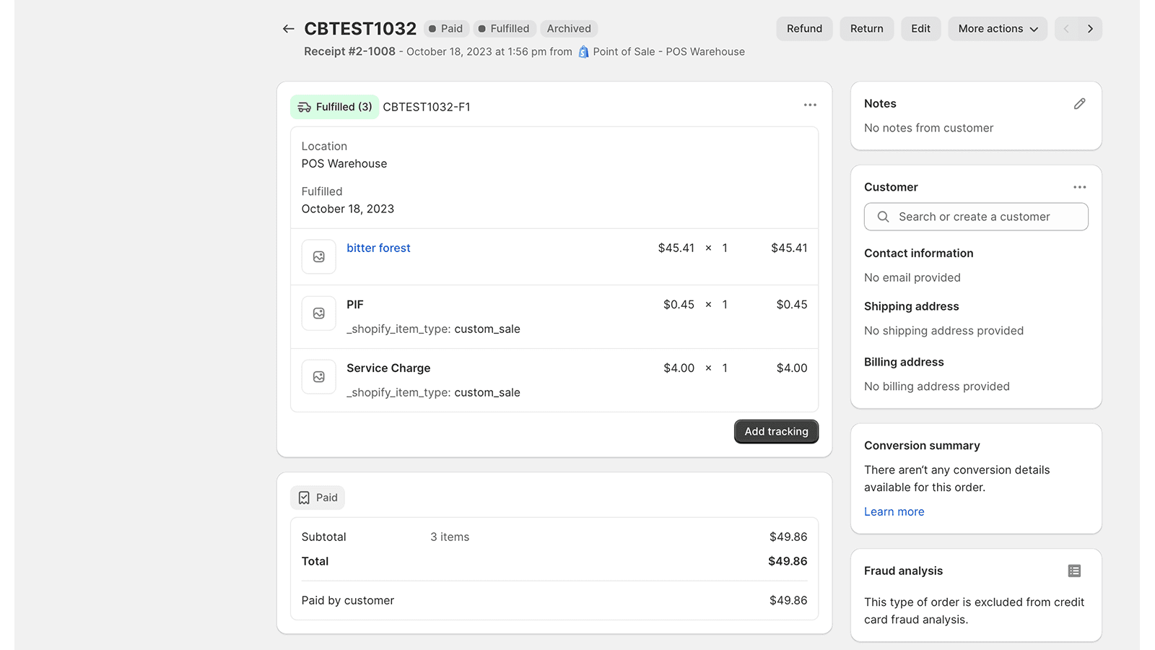Open the fraud analysis details list icon

pyautogui.click(x=1074, y=571)
